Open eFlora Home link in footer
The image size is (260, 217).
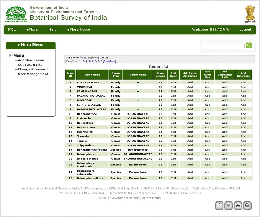click(151, 198)
